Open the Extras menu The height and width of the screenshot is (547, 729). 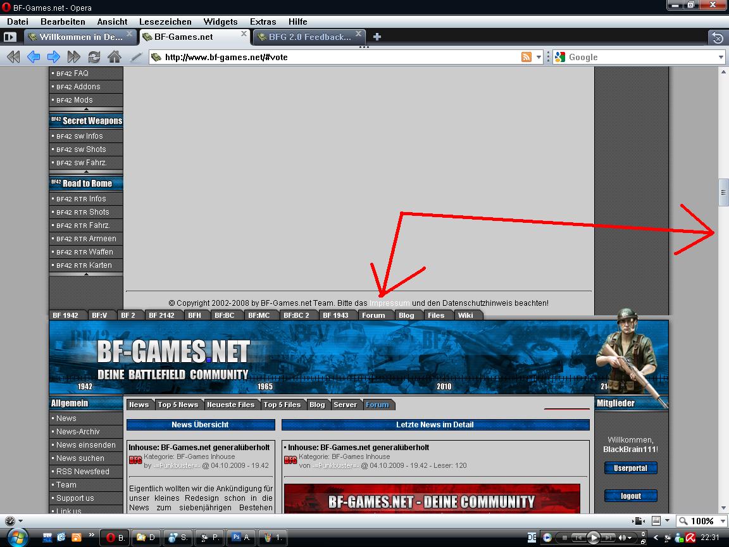[263, 22]
